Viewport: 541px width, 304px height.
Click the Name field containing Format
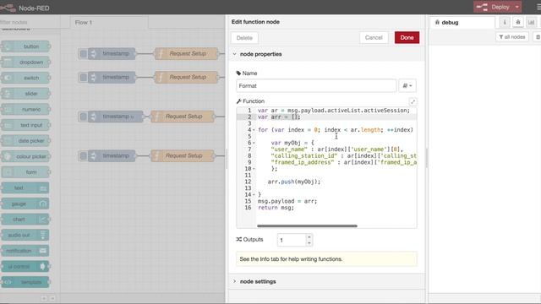point(316,86)
